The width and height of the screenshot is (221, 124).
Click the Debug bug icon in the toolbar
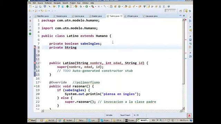tap(81, 7)
